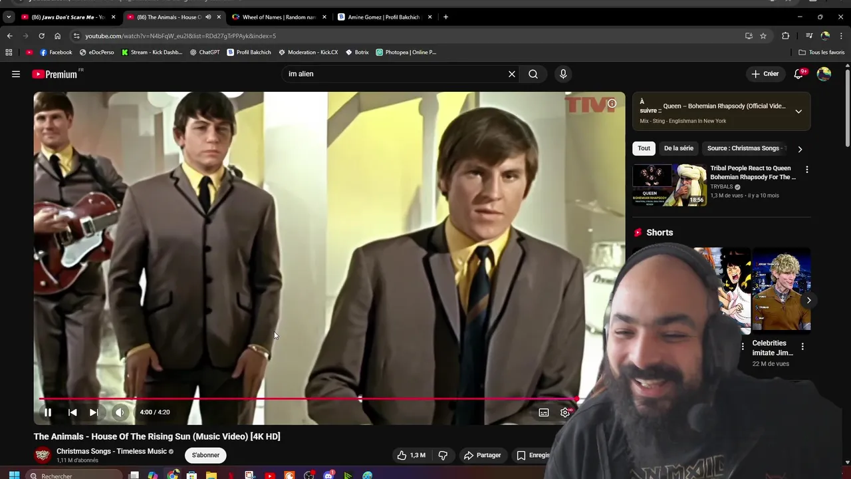This screenshot has height=479, width=851.
Task: Mute the video volume
Action: point(120,412)
